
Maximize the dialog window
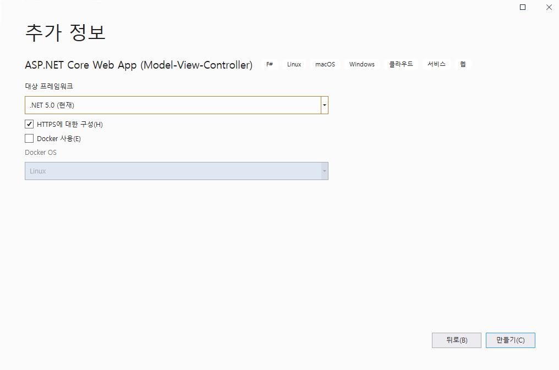tap(523, 7)
